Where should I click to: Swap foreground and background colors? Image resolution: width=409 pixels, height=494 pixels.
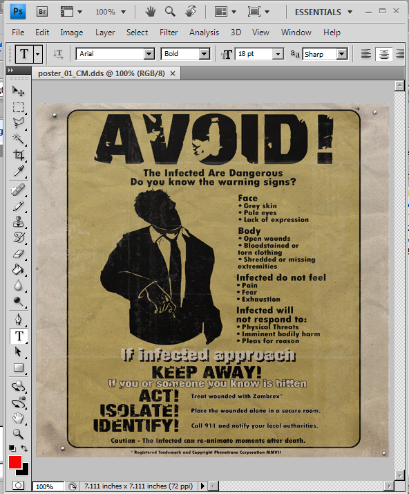[24, 448]
